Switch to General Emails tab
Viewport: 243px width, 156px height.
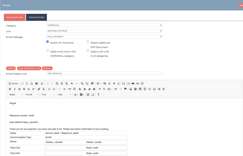(x=36, y=17)
